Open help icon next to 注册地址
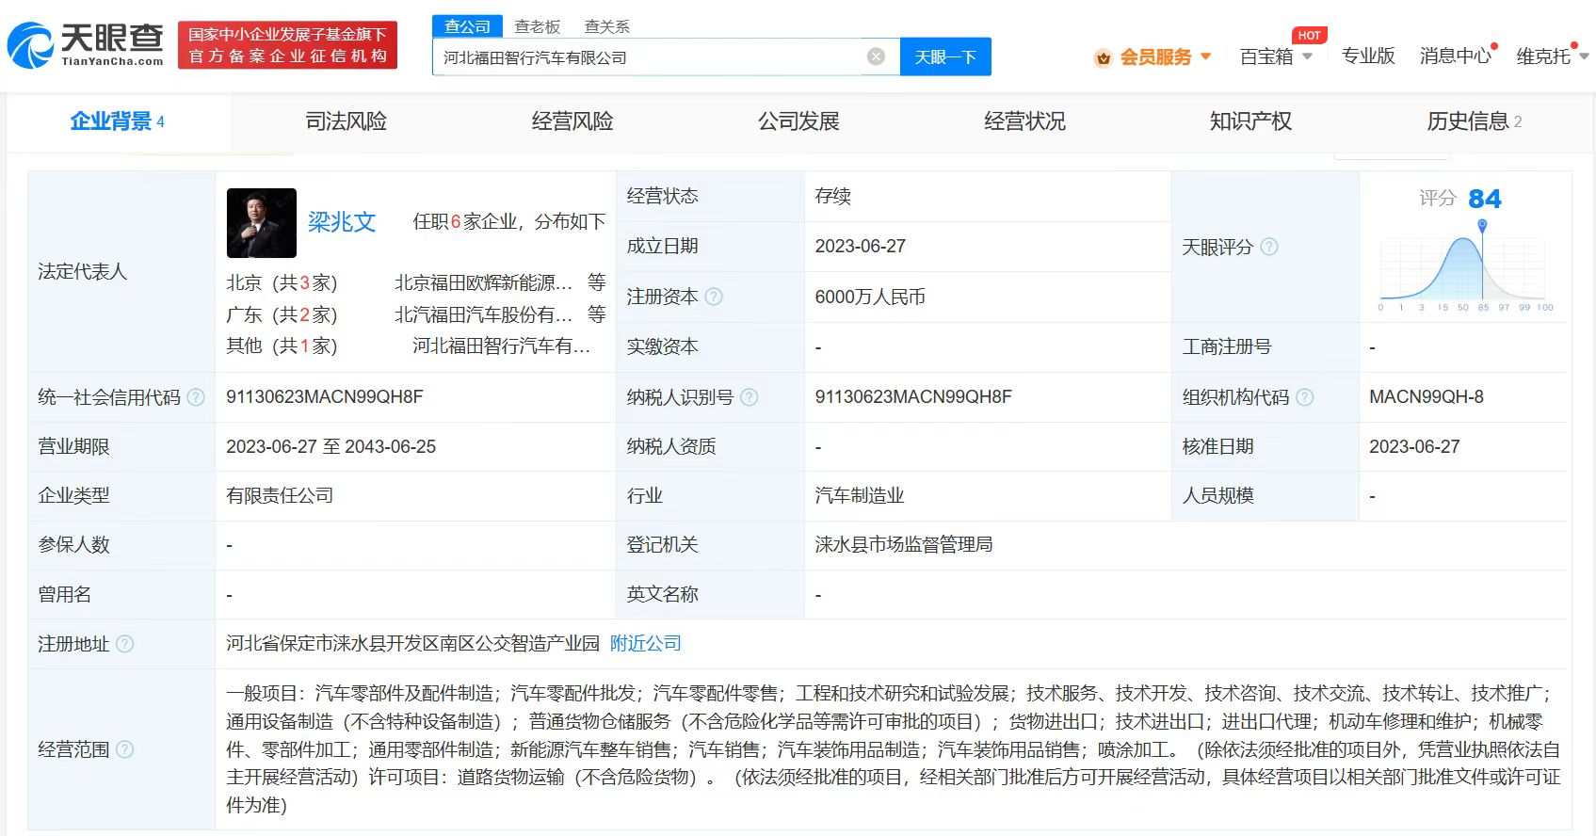1596x836 pixels. click(124, 644)
